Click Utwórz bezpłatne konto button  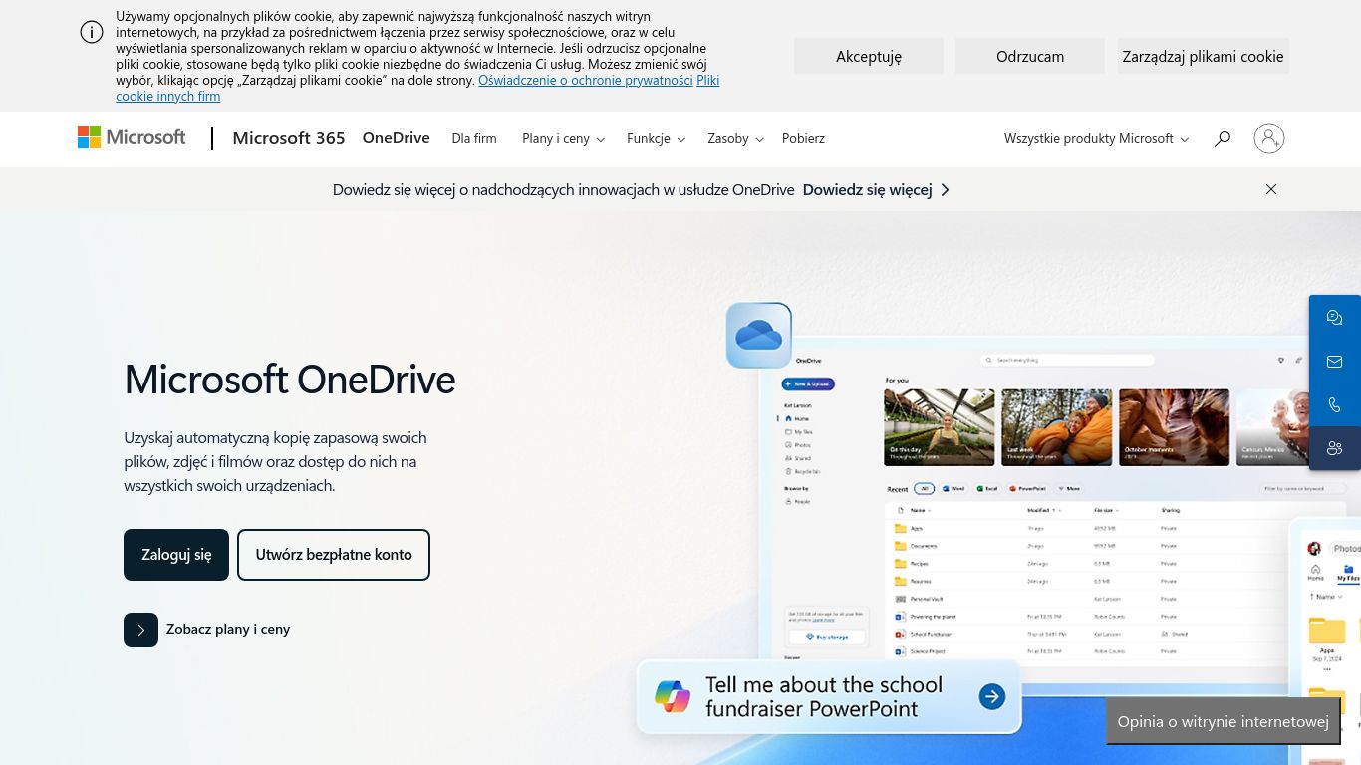click(x=334, y=555)
